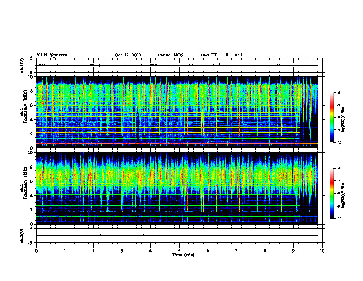363x281 pixels.
Task: Click time axis tick label "5"
Action: pyautogui.click(x=179, y=251)
